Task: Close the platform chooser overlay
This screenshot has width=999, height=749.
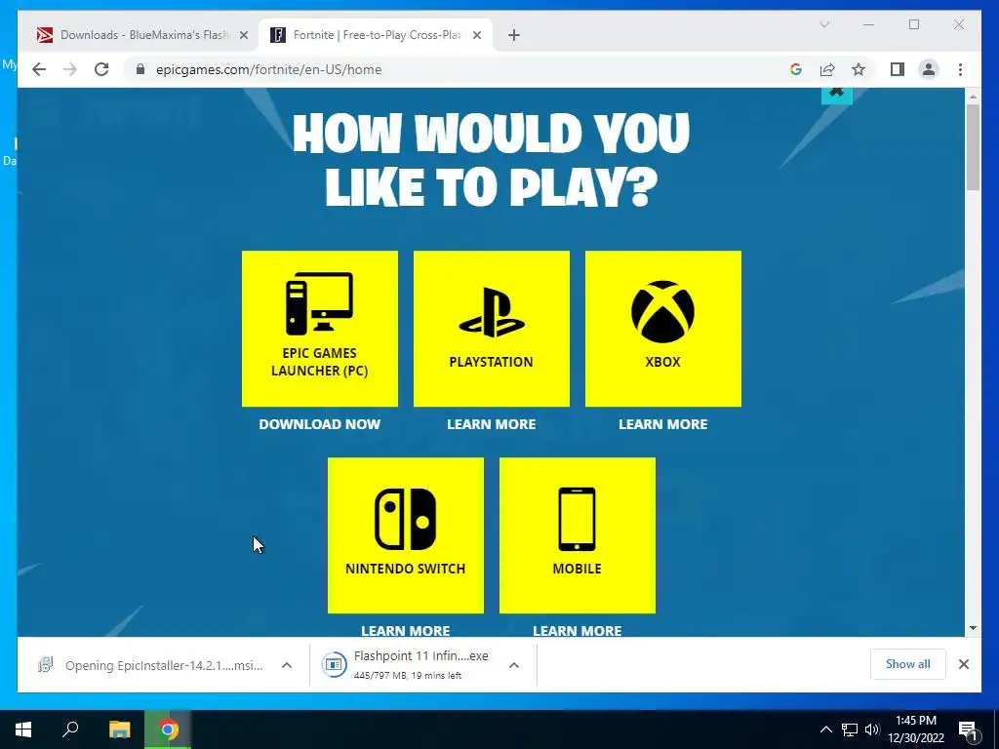Action: pyautogui.click(x=836, y=94)
